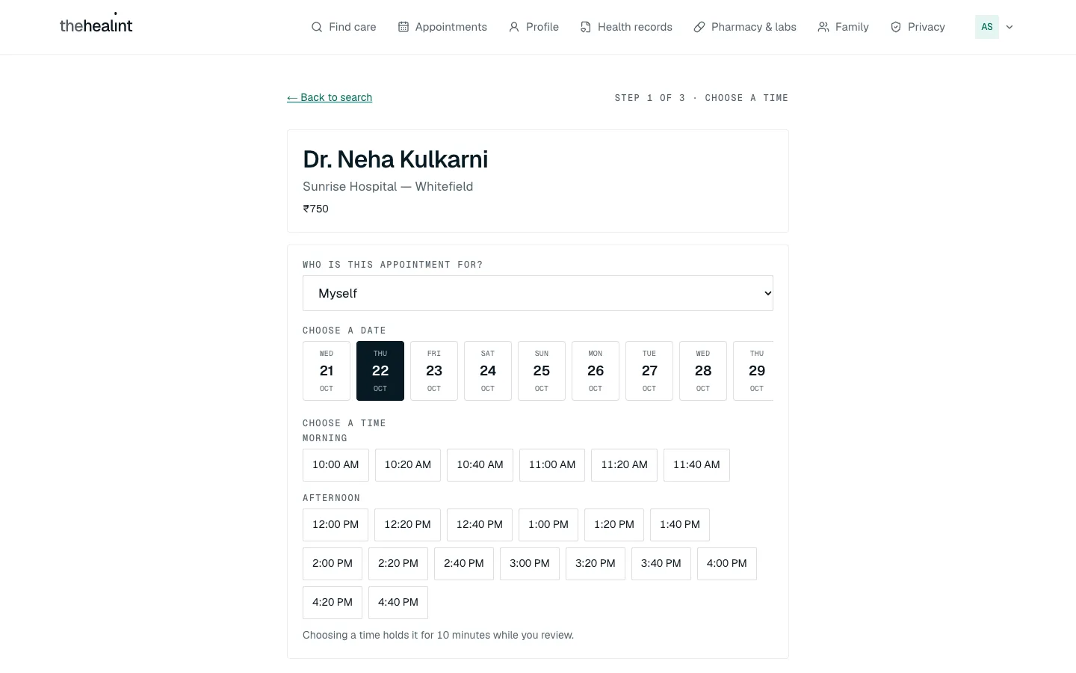The height and width of the screenshot is (673, 1076).
Task: Pick the 4:00 PM slot
Action: click(x=727, y=564)
